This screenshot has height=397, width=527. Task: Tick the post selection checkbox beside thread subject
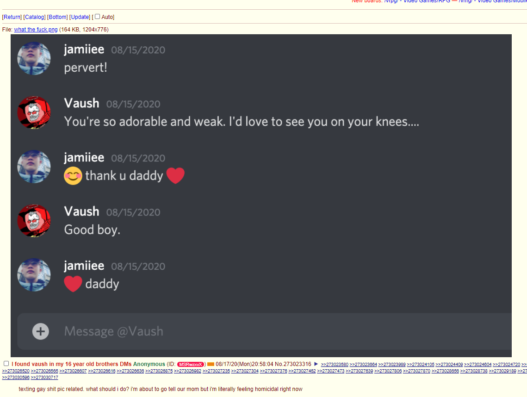(x=6, y=363)
